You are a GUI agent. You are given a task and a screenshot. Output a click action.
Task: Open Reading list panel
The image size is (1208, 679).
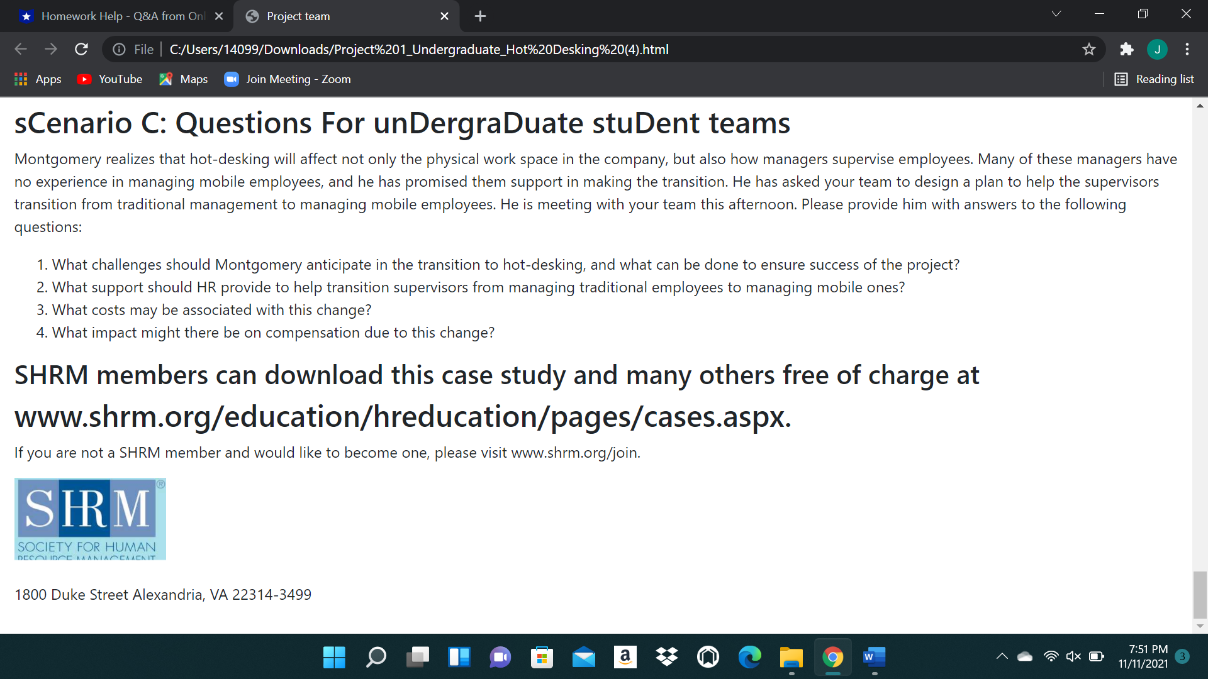tap(1155, 79)
